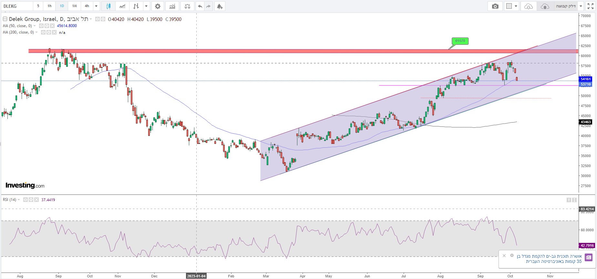Toggle fullscreen chart mode

[x=591, y=6]
